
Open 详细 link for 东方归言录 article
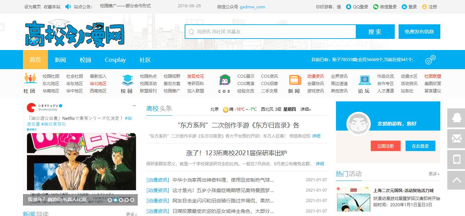coord(316,136)
